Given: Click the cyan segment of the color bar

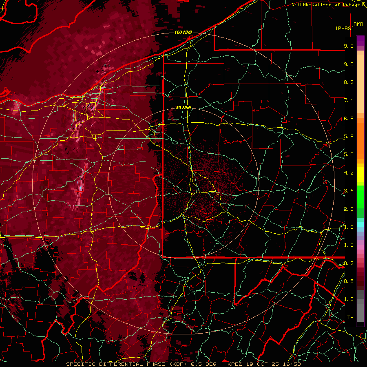Looking at the screenshot, I should coord(360,224).
